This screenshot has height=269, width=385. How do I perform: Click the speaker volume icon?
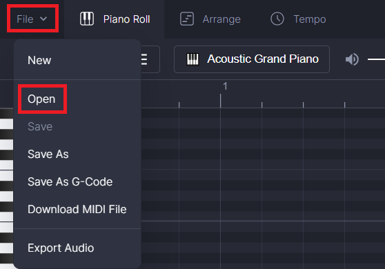coord(352,59)
